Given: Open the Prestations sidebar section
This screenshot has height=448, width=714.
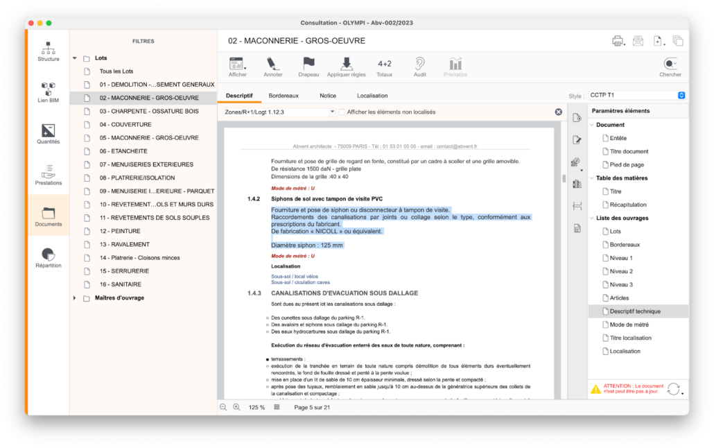Looking at the screenshot, I should pyautogui.click(x=49, y=175).
